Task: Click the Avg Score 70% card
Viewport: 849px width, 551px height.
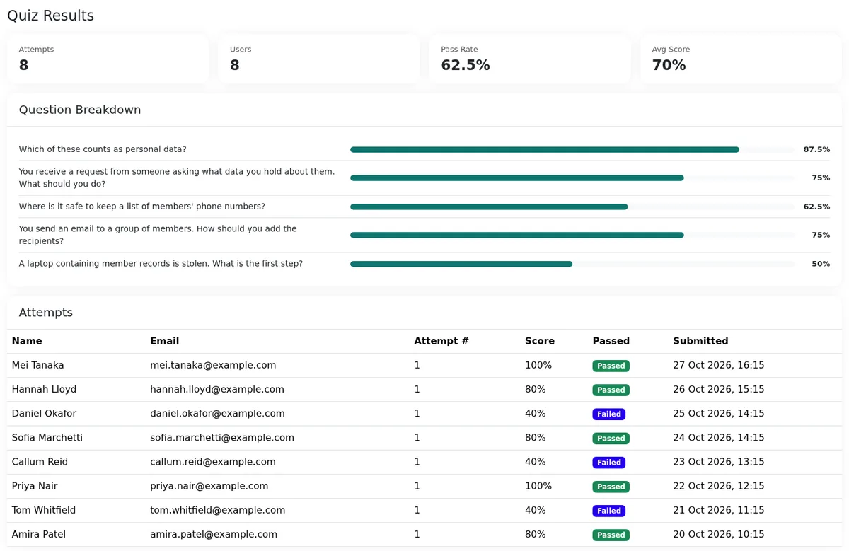Action: point(741,59)
